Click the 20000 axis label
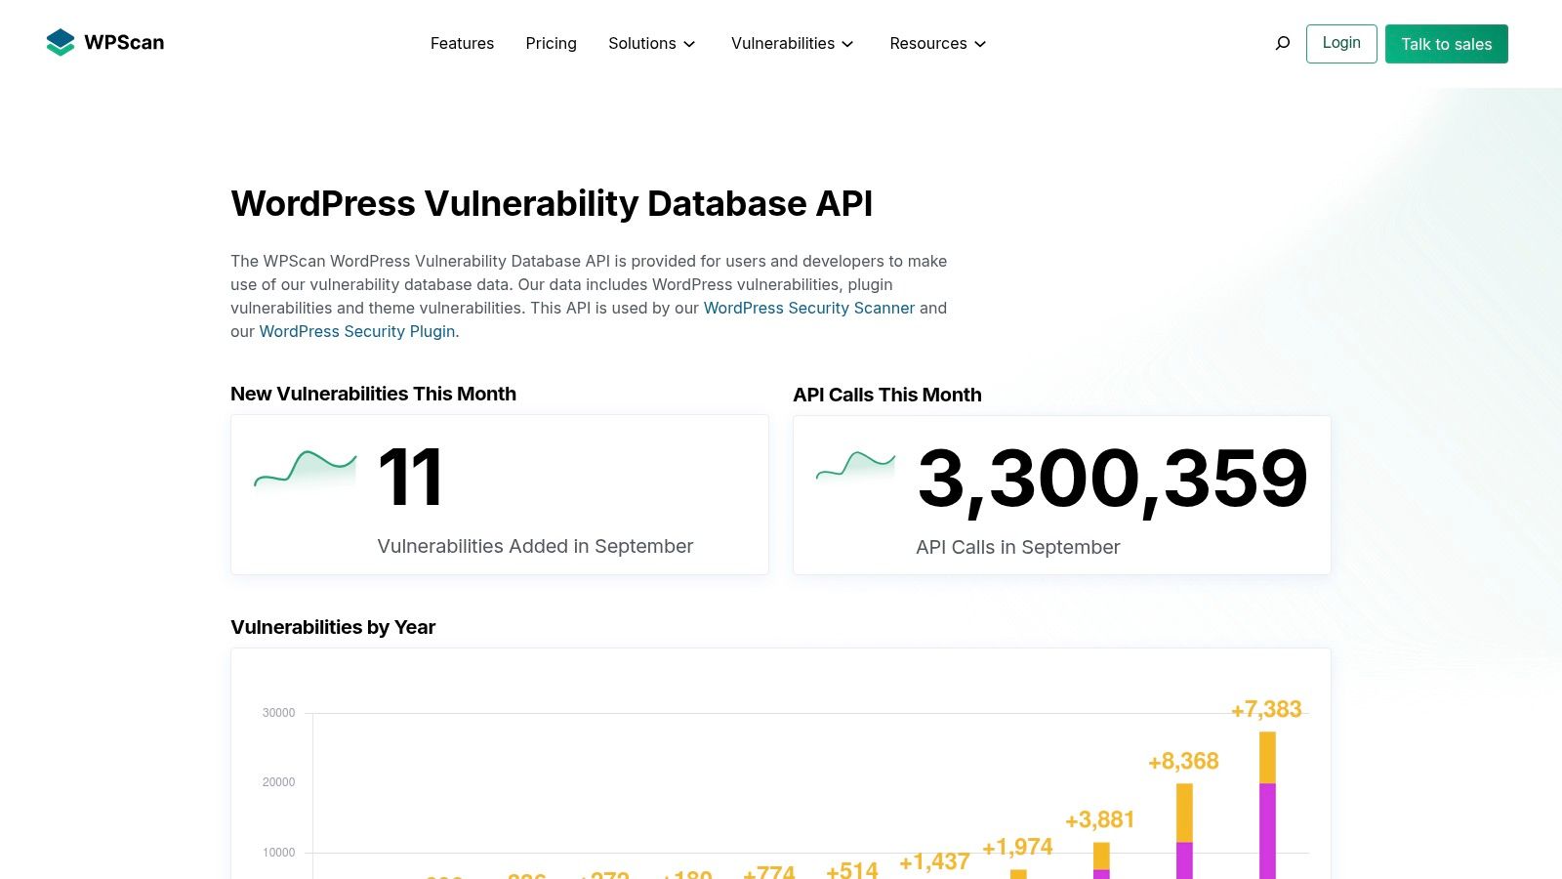The width and height of the screenshot is (1562, 879). [x=278, y=782]
